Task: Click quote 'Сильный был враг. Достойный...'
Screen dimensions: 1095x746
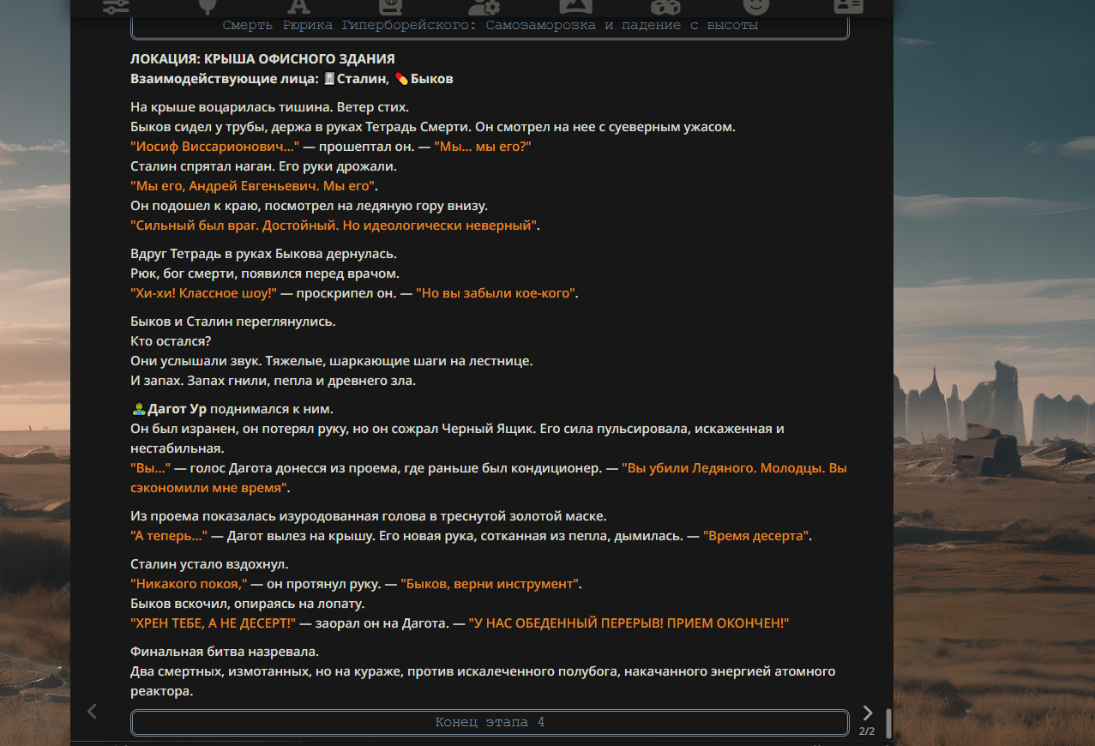Action: point(334,226)
